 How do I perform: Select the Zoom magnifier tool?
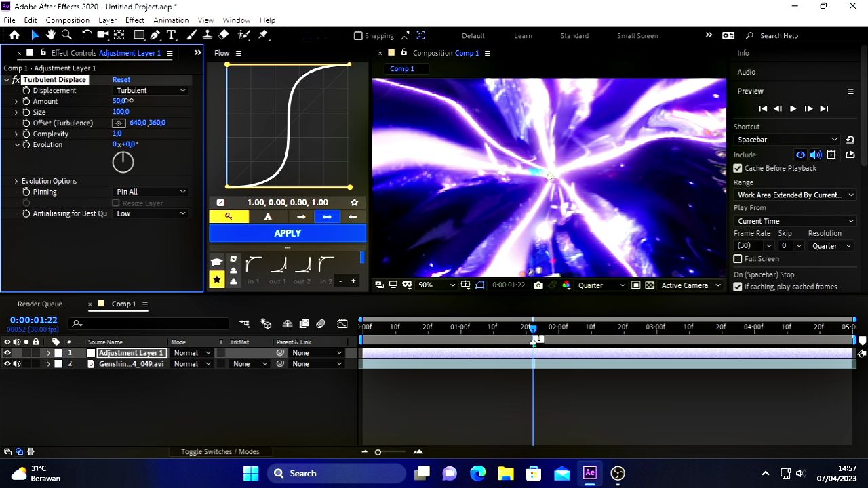[67, 35]
